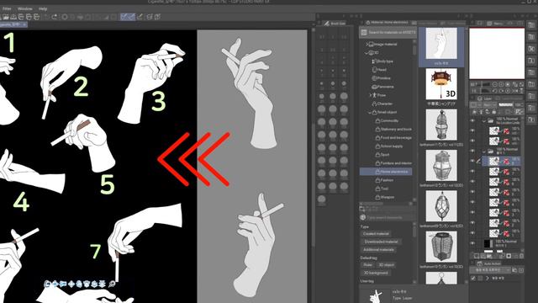Collapse the Small object folder
Viewport: 538px width, 303px height.
(370, 112)
